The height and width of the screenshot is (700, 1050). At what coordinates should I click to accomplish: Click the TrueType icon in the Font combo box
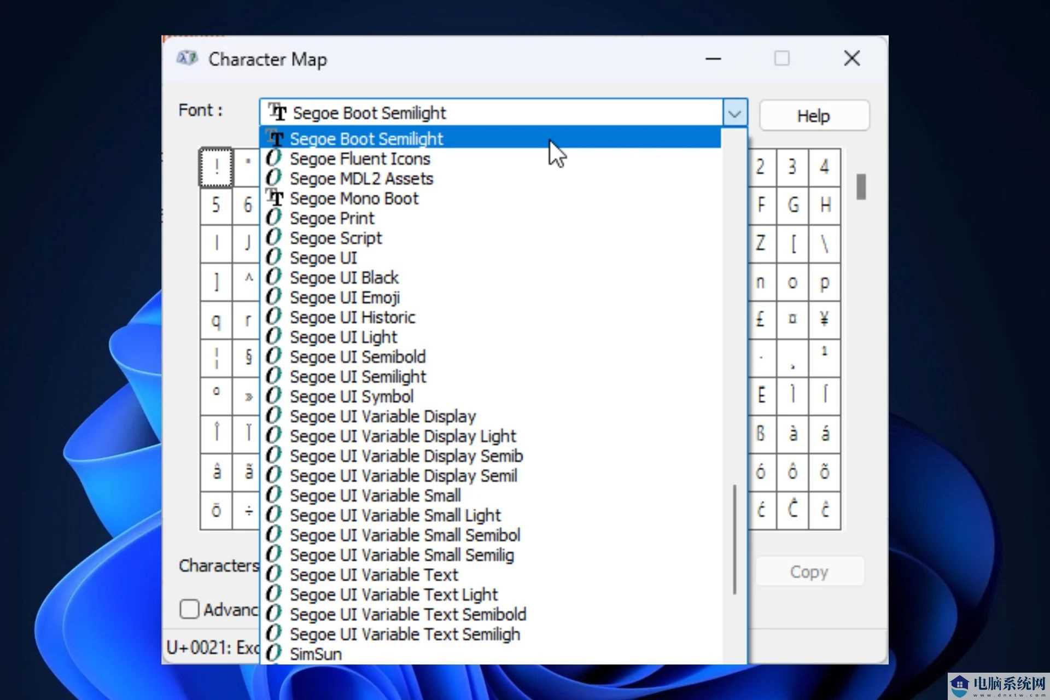coord(277,112)
